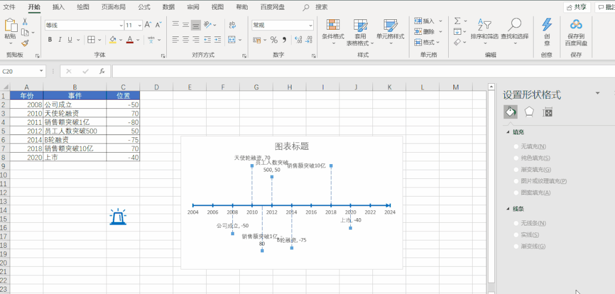Click the Format Painter brush icon

25,43
